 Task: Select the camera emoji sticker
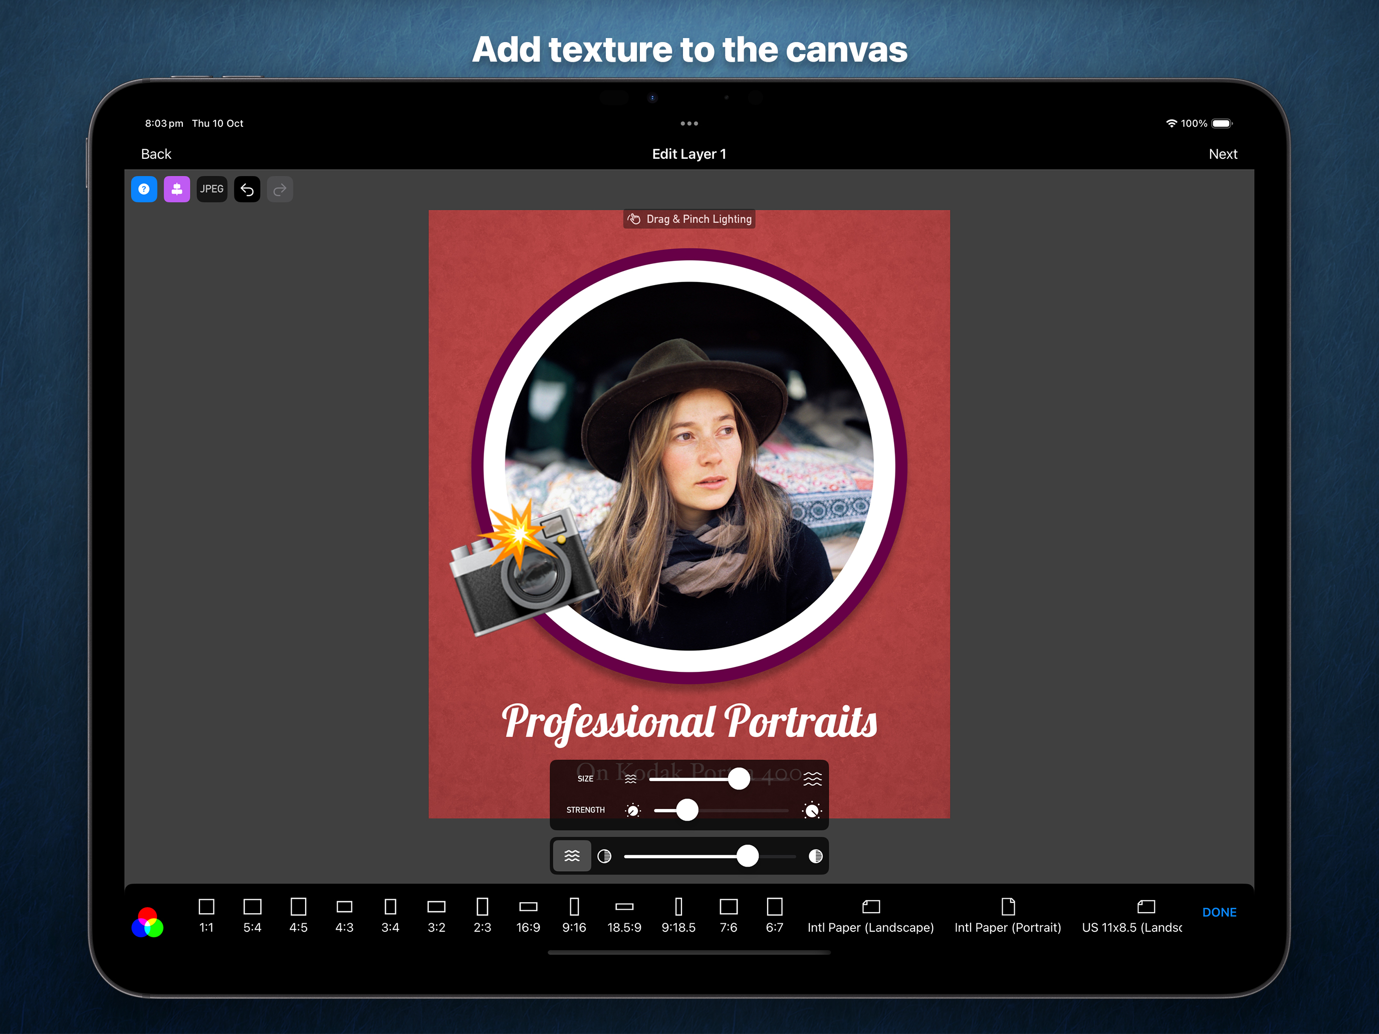[525, 569]
